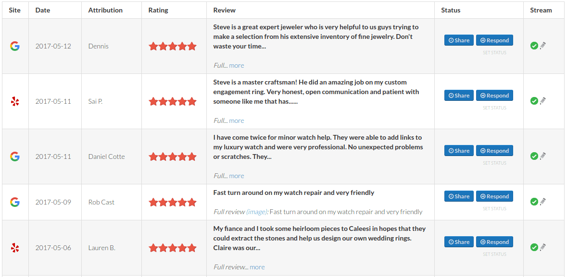Toggle the green stream checkmark for Dennis's review
The height and width of the screenshot is (277, 567).
point(535,46)
